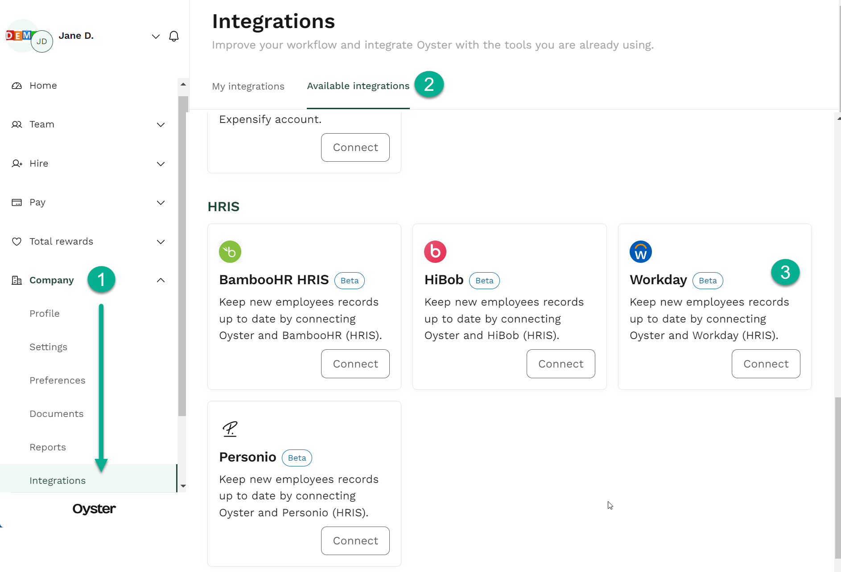Open the Reports page from the sidebar
Viewport: 841px width, 572px height.
click(x=47, y=447)
